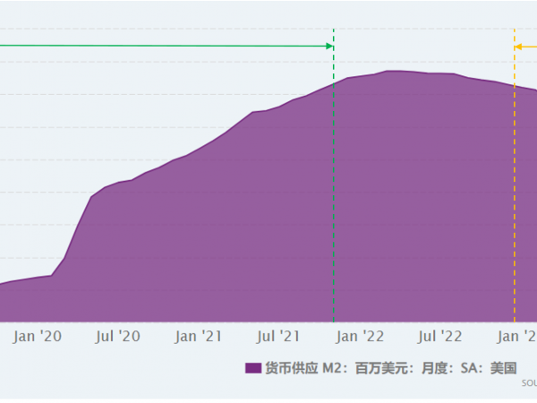Click the purple M2 legend swatch

[x=253, y=368]
